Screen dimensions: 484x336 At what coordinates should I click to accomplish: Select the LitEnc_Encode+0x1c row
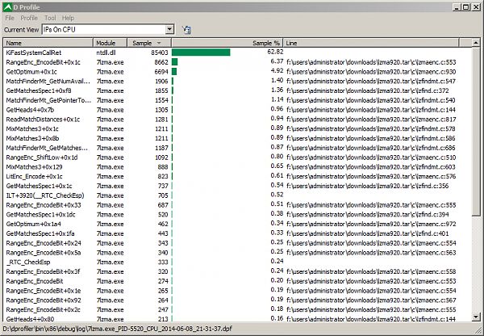coord(238,177)
